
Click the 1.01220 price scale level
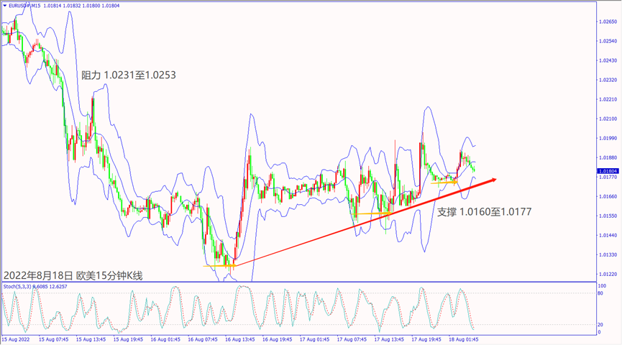[x=608, y=274]
